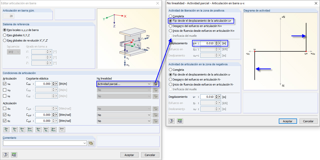Screen dimensions: 320x160
Task: Select Ejes globales de revolución option
Action: (x=25, y=40)
